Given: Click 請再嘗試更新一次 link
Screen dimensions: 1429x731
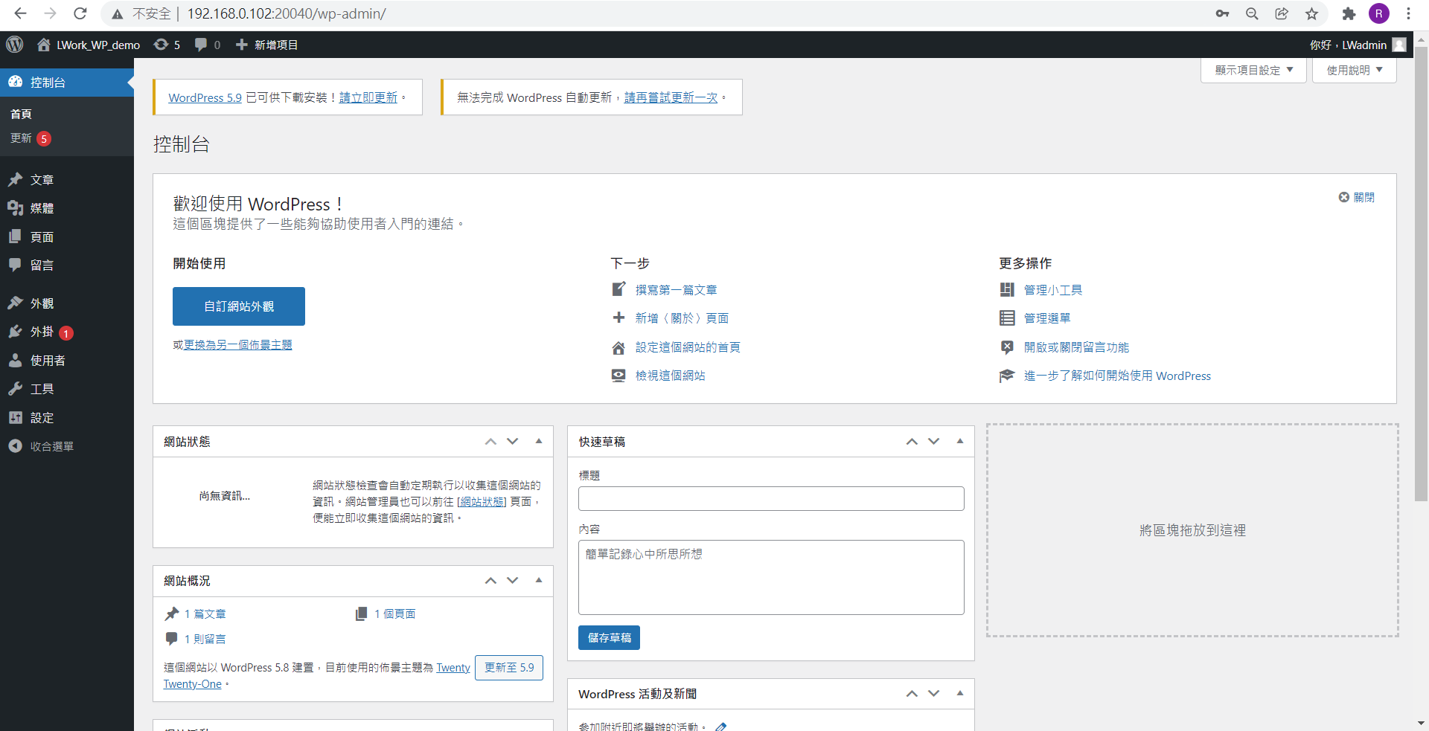Looking at the screenshot, I should coord(671,97).
